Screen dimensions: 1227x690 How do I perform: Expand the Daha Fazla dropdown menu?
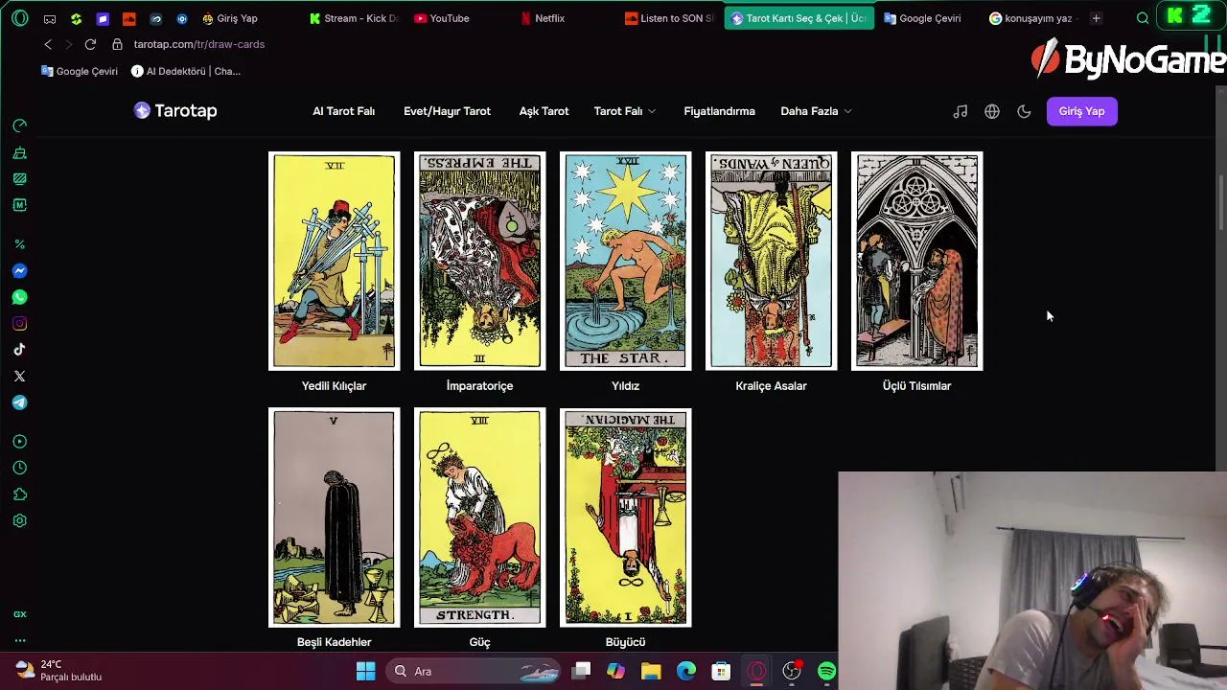point(816,111)
